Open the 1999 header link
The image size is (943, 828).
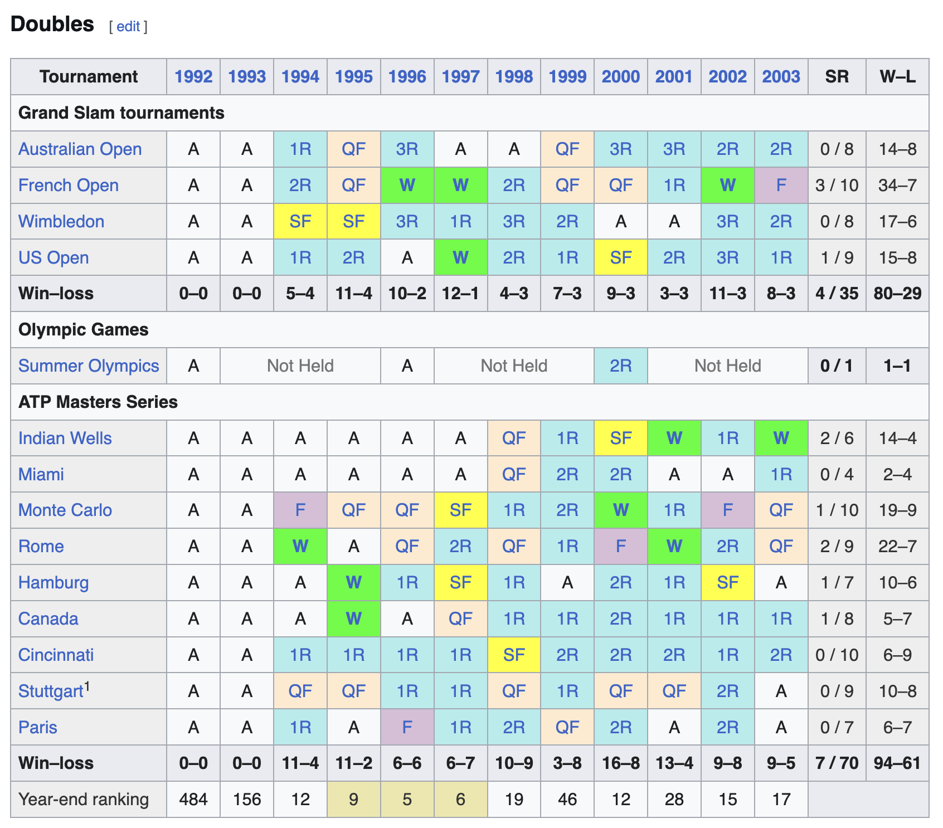coord(567,76)
